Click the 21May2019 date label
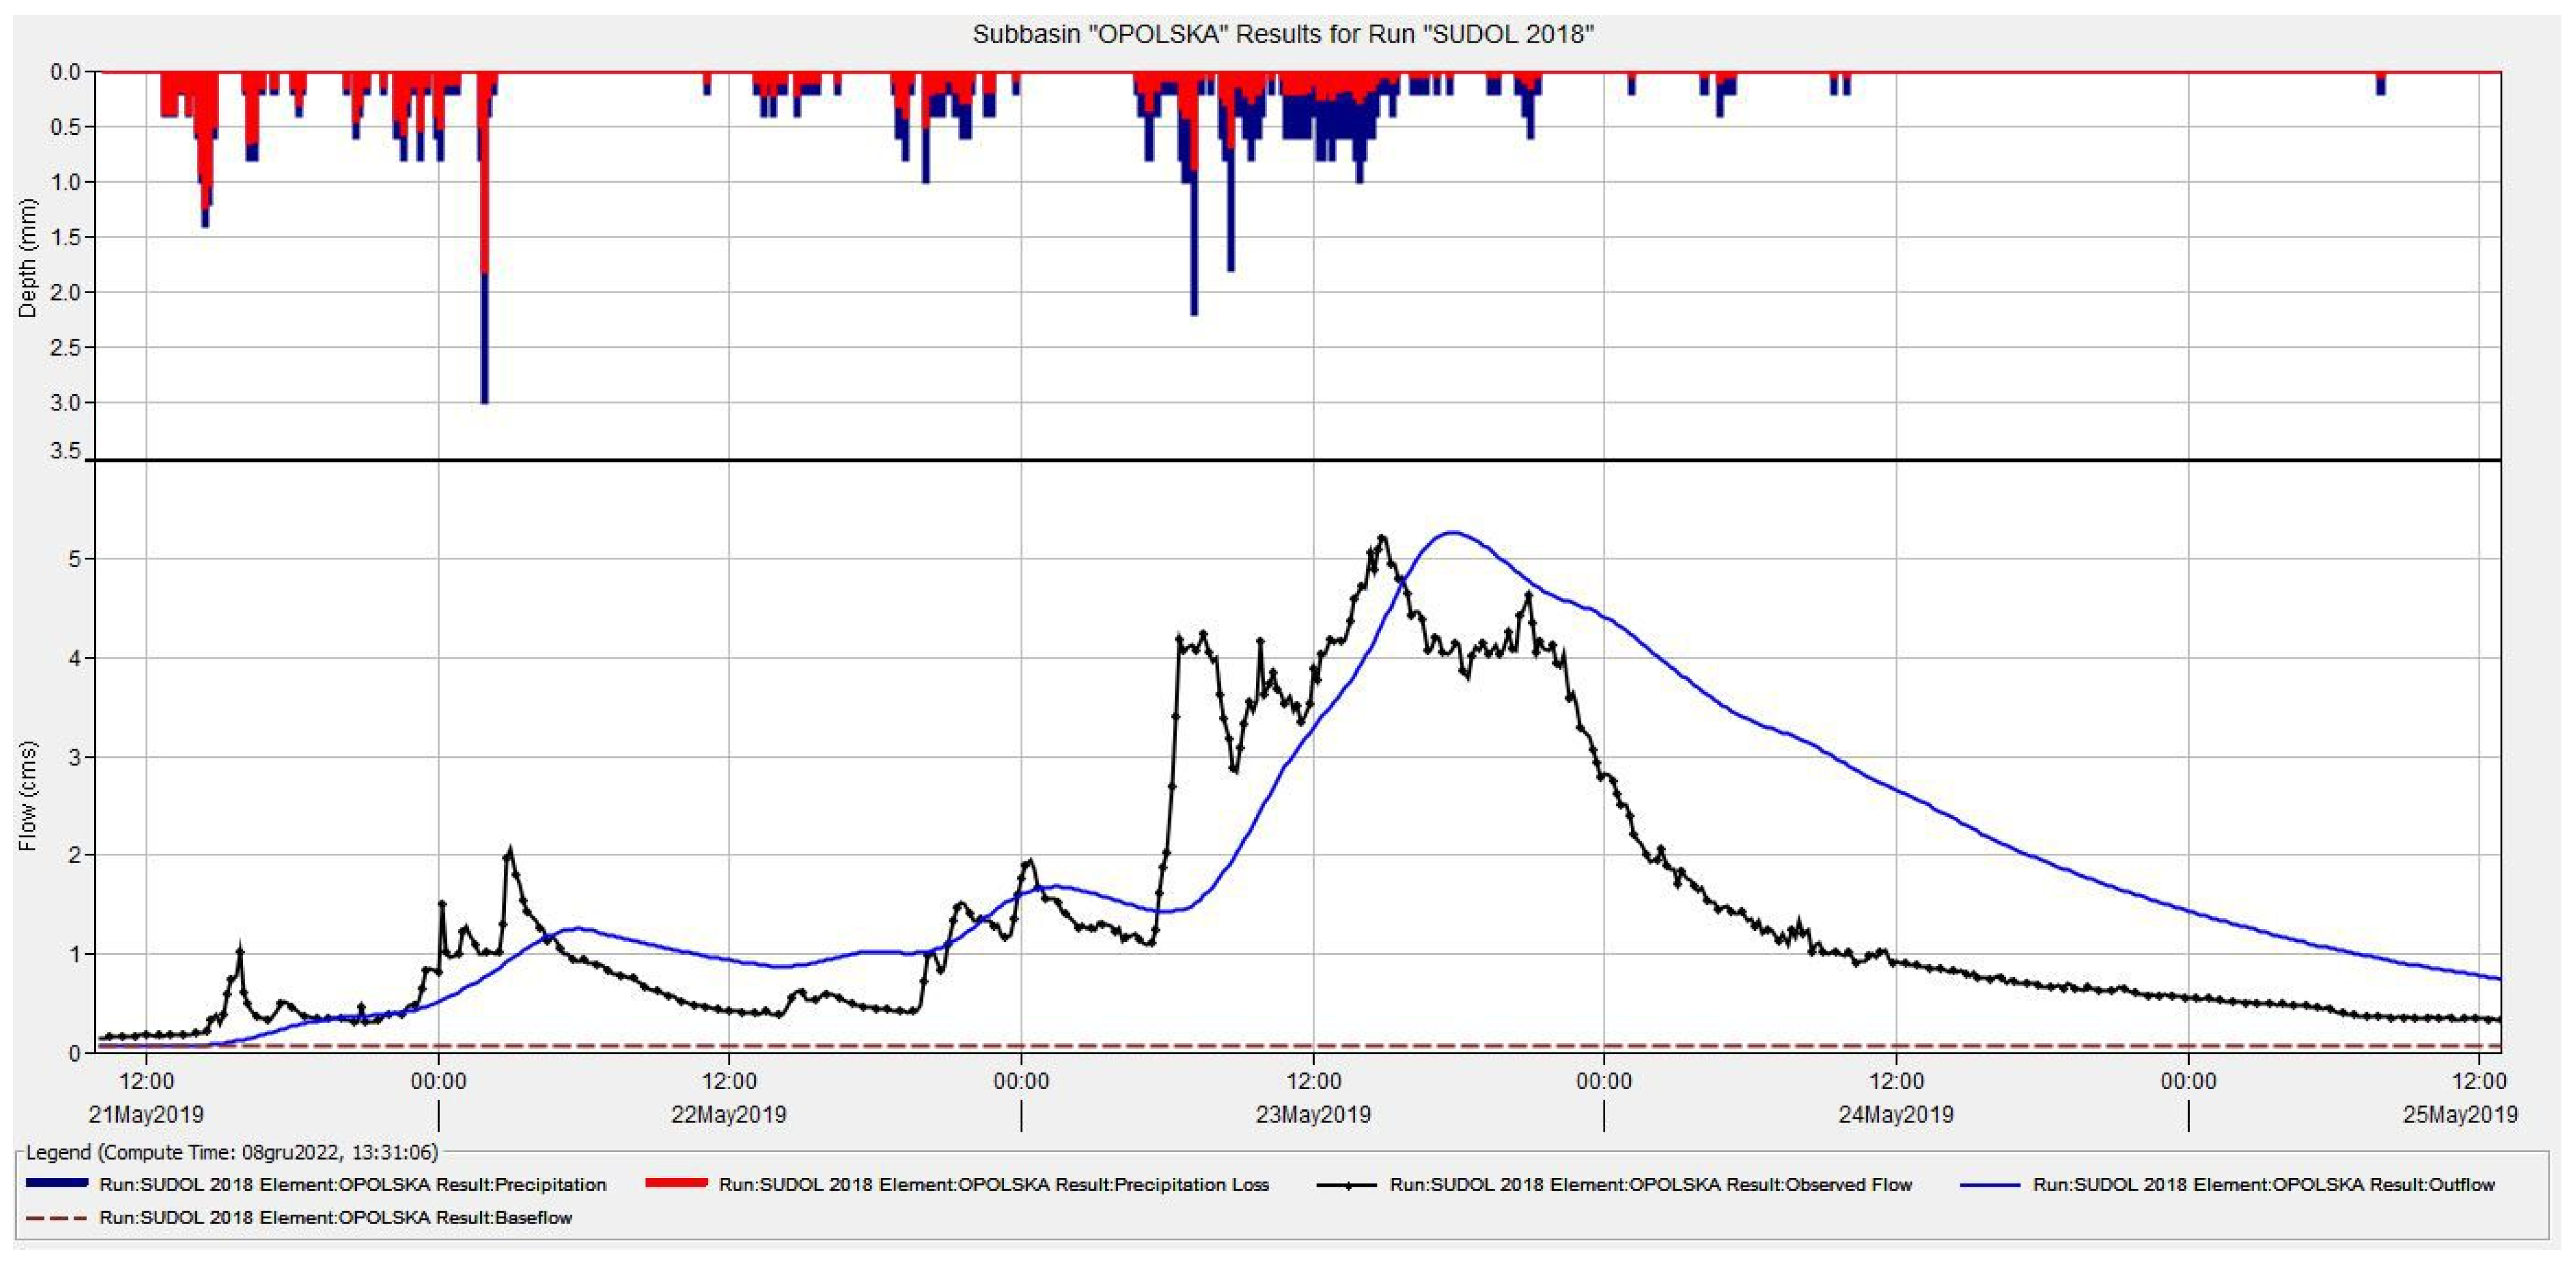 click(146, 1114)
